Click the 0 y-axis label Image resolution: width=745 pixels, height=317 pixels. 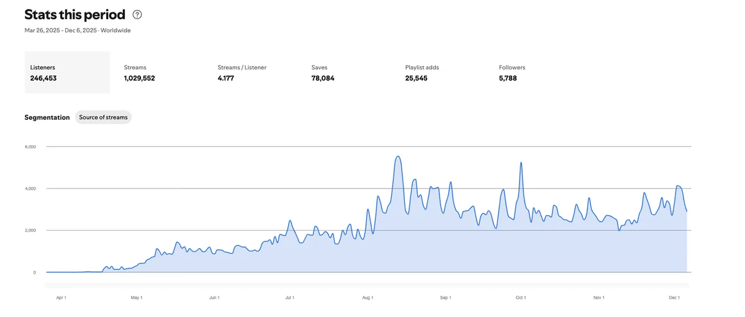[x=35, y=272]
